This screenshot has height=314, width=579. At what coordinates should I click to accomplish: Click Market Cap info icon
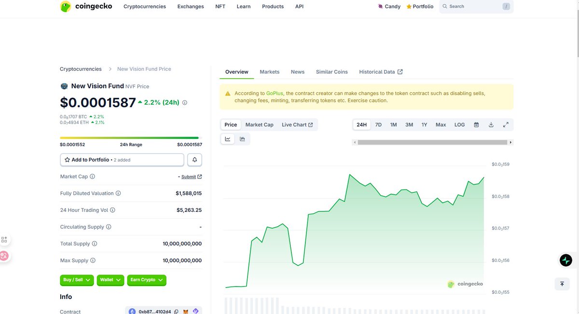point(93,177)
